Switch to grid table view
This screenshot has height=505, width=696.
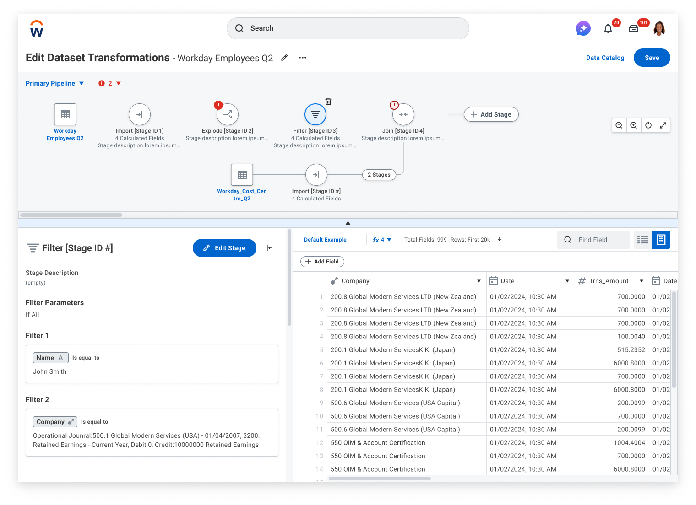[x=661, y=240]
